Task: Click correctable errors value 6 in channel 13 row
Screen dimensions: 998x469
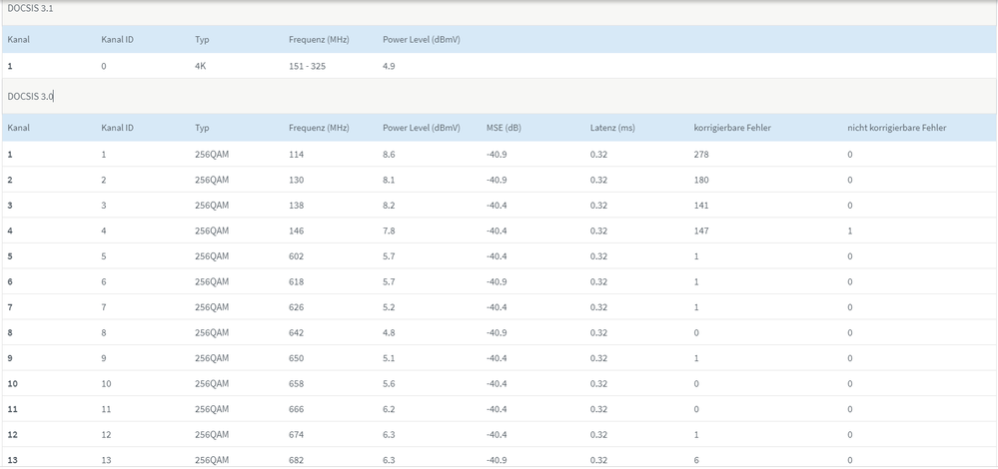Action: click(x=697, y=460)
